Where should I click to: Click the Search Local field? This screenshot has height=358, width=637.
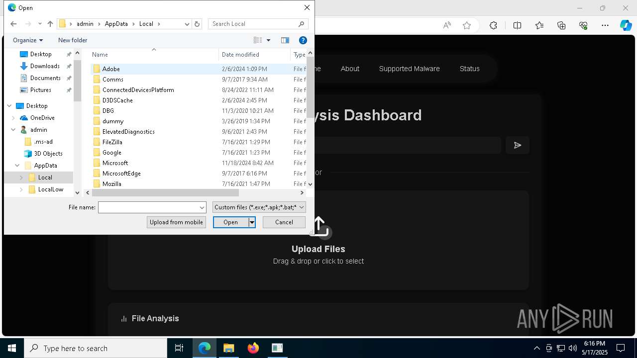point(253,24)
